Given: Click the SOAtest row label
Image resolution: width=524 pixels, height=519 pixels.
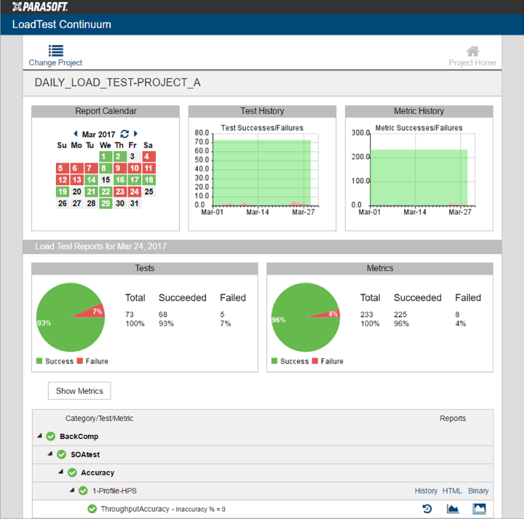Looking at the screenshot, I should pyautogui.click(x=85, y=454).
